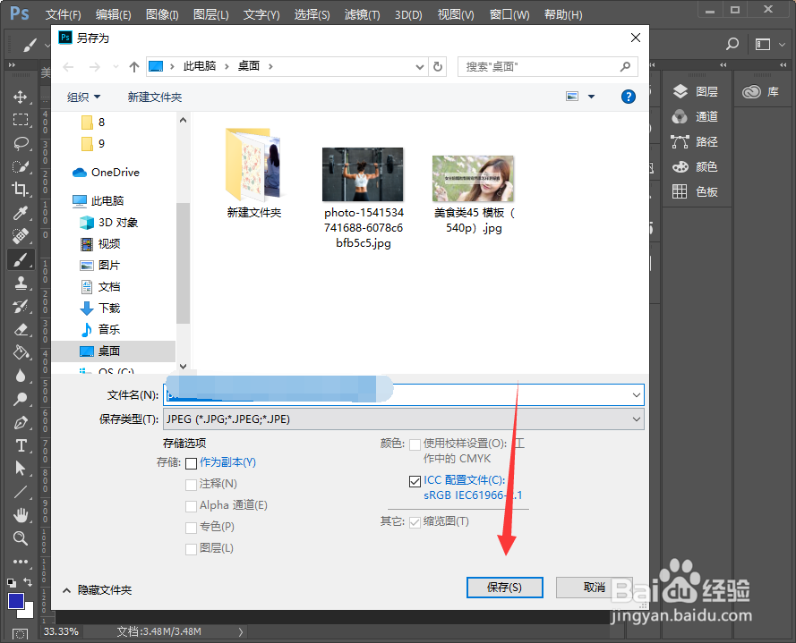The height and width of the screenshot is (643, 796).
Task: Check the Alpha 通道 option
Action: pyautogui.click(x=191, y=505)
